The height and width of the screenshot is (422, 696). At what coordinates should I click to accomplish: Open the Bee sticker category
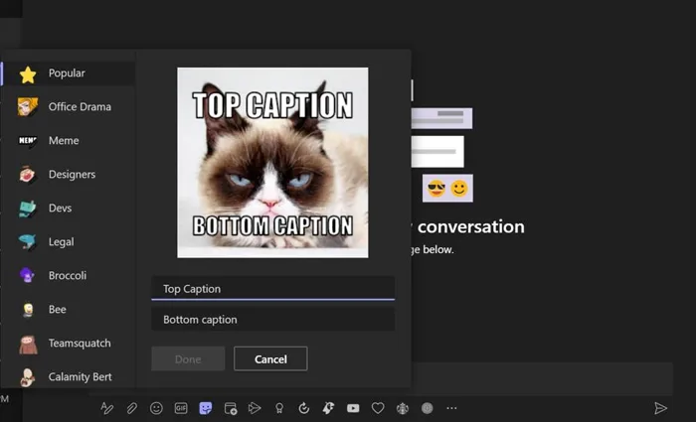coord(69,309)
